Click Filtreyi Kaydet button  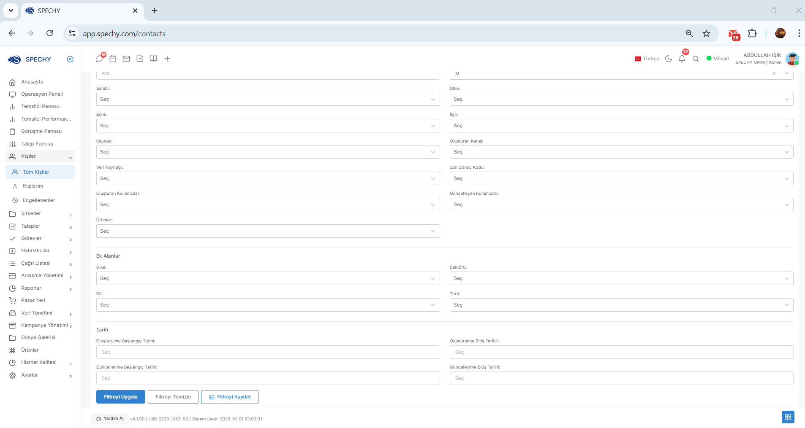point(230,397)
